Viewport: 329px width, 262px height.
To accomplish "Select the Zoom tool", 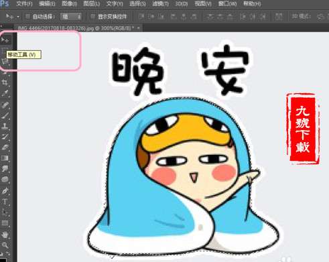I will [5, 245].
